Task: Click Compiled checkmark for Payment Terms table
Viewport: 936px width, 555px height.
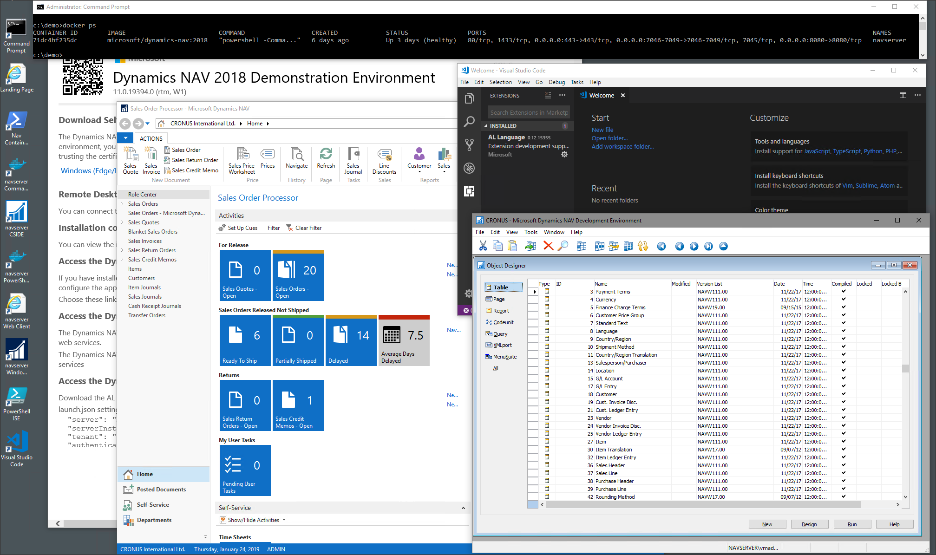Action: coord(844,292)
